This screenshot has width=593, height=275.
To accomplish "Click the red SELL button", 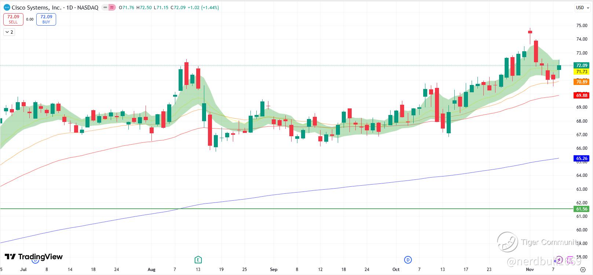I will tap(13, 19).
